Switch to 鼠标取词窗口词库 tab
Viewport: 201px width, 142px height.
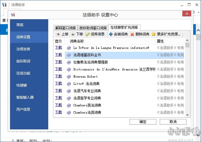[93, 28]
